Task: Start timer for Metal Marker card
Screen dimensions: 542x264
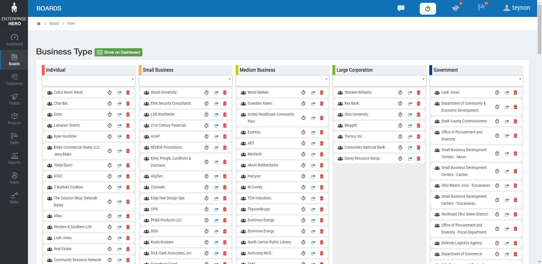Action: click(303, 93)
